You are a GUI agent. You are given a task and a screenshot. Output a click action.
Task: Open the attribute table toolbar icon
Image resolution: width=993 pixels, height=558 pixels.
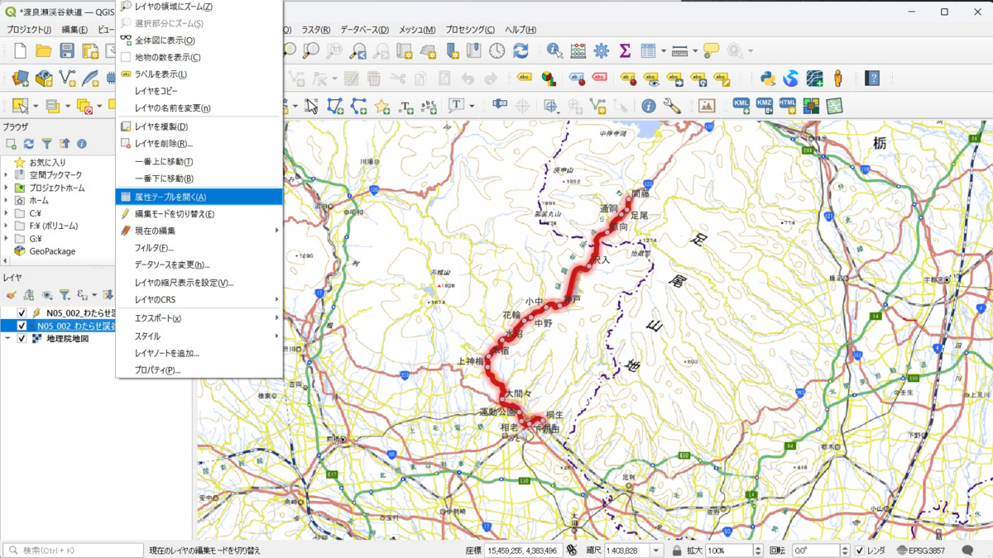point(648,51)
